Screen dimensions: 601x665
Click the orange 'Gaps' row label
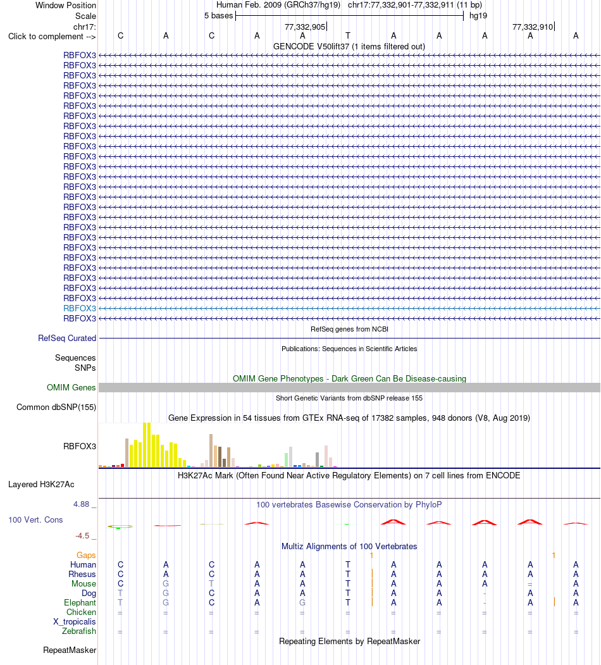pyautogui.click(x=86, y=555)
